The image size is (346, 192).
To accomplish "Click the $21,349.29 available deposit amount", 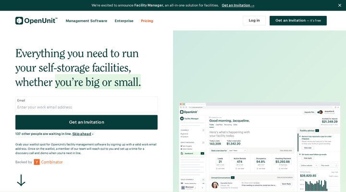I will 330,121.
